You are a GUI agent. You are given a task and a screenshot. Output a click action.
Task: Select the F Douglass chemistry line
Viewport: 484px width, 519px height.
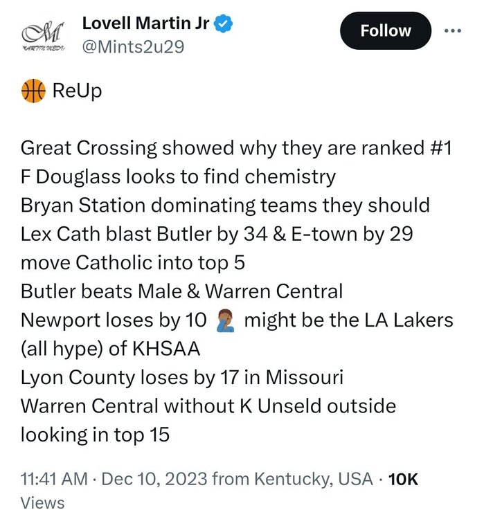coord(178,176)
